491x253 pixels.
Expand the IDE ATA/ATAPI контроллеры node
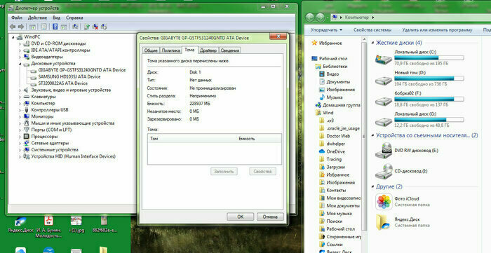click(20, 50)
